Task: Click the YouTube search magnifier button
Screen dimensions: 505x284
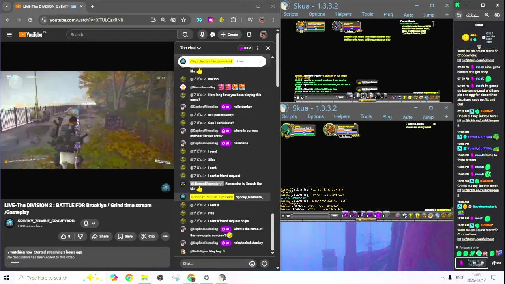Action: point(185,35)
